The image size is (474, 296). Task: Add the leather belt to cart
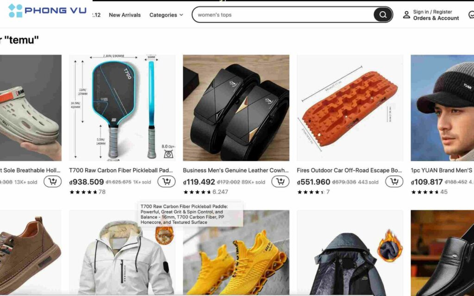[280, 181]
